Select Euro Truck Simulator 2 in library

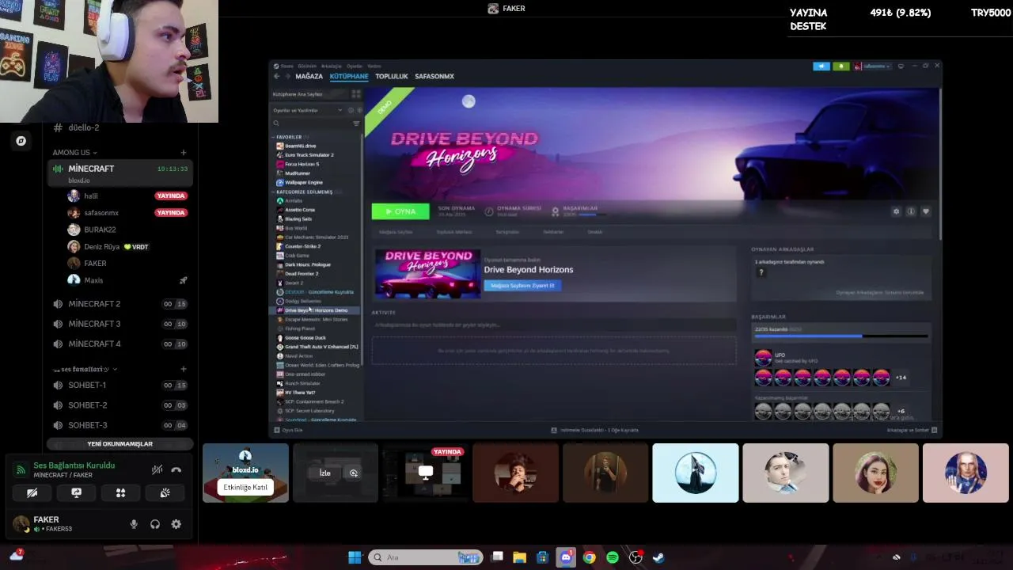(x=309, y=155)
